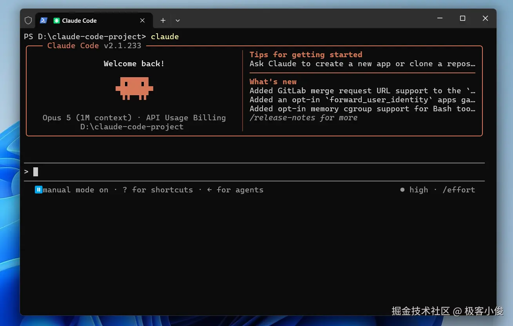Image resolution: width=513 pixels, height=326 pixels.
Task: Expand the new tab profile dropdown
Action: click(178, 20)
